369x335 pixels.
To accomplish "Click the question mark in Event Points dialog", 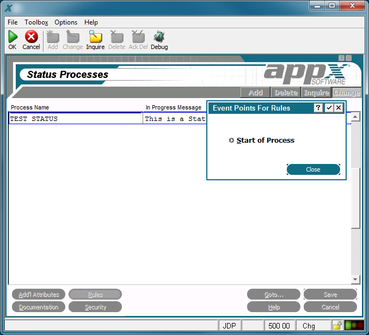I will [x=318, y=108].
